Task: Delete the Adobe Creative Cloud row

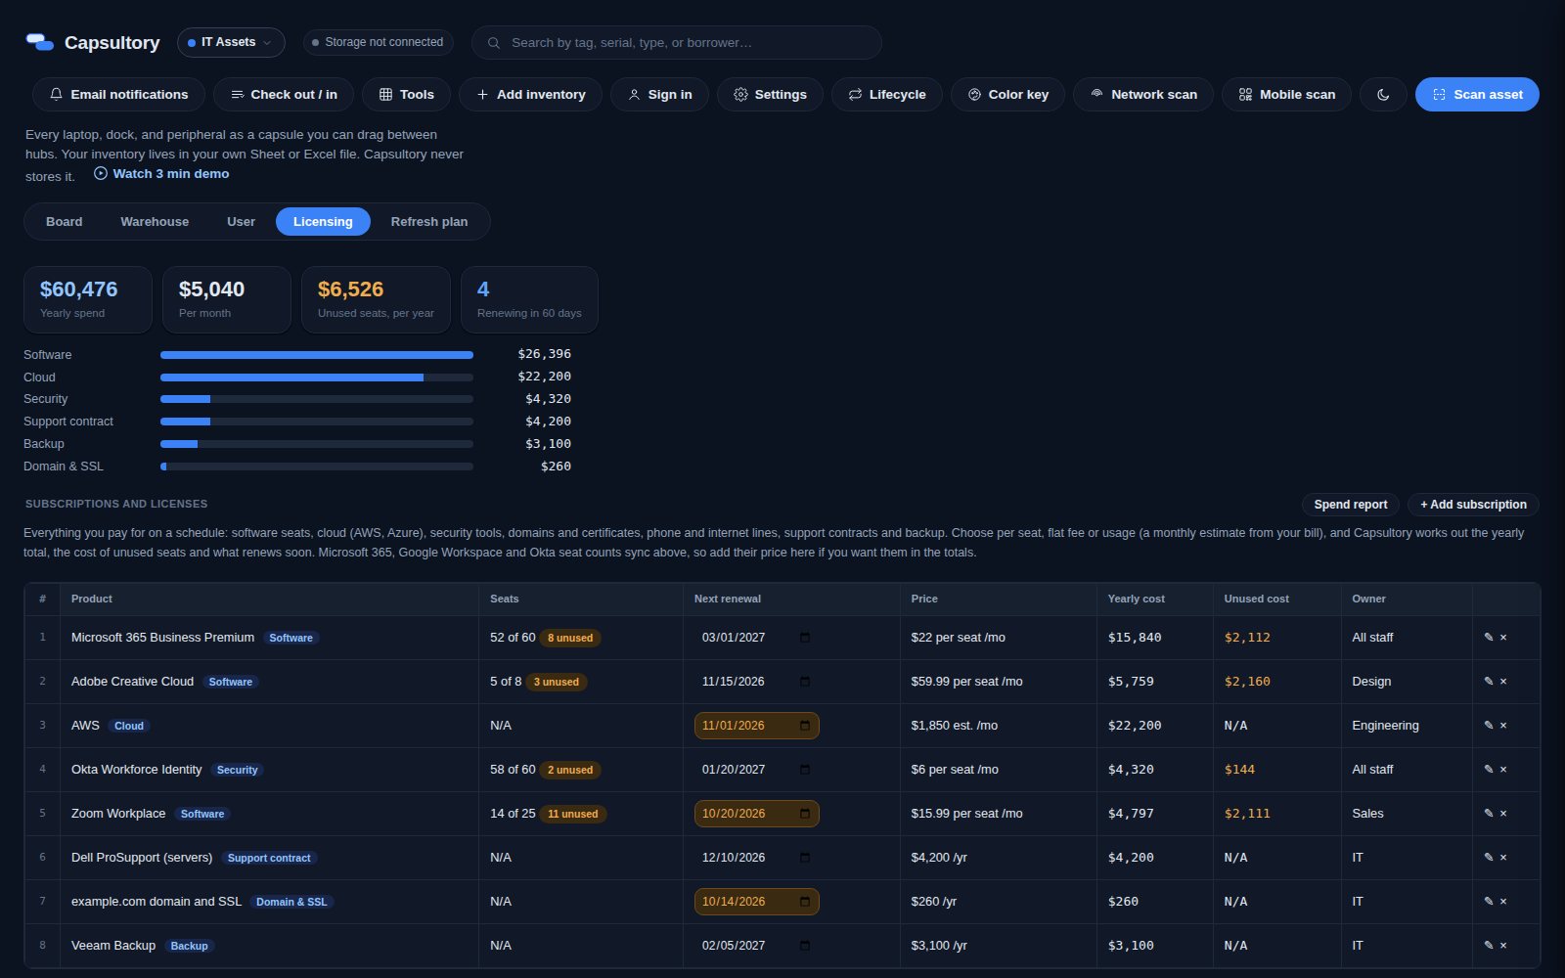Action: (x=1503, y=682)
